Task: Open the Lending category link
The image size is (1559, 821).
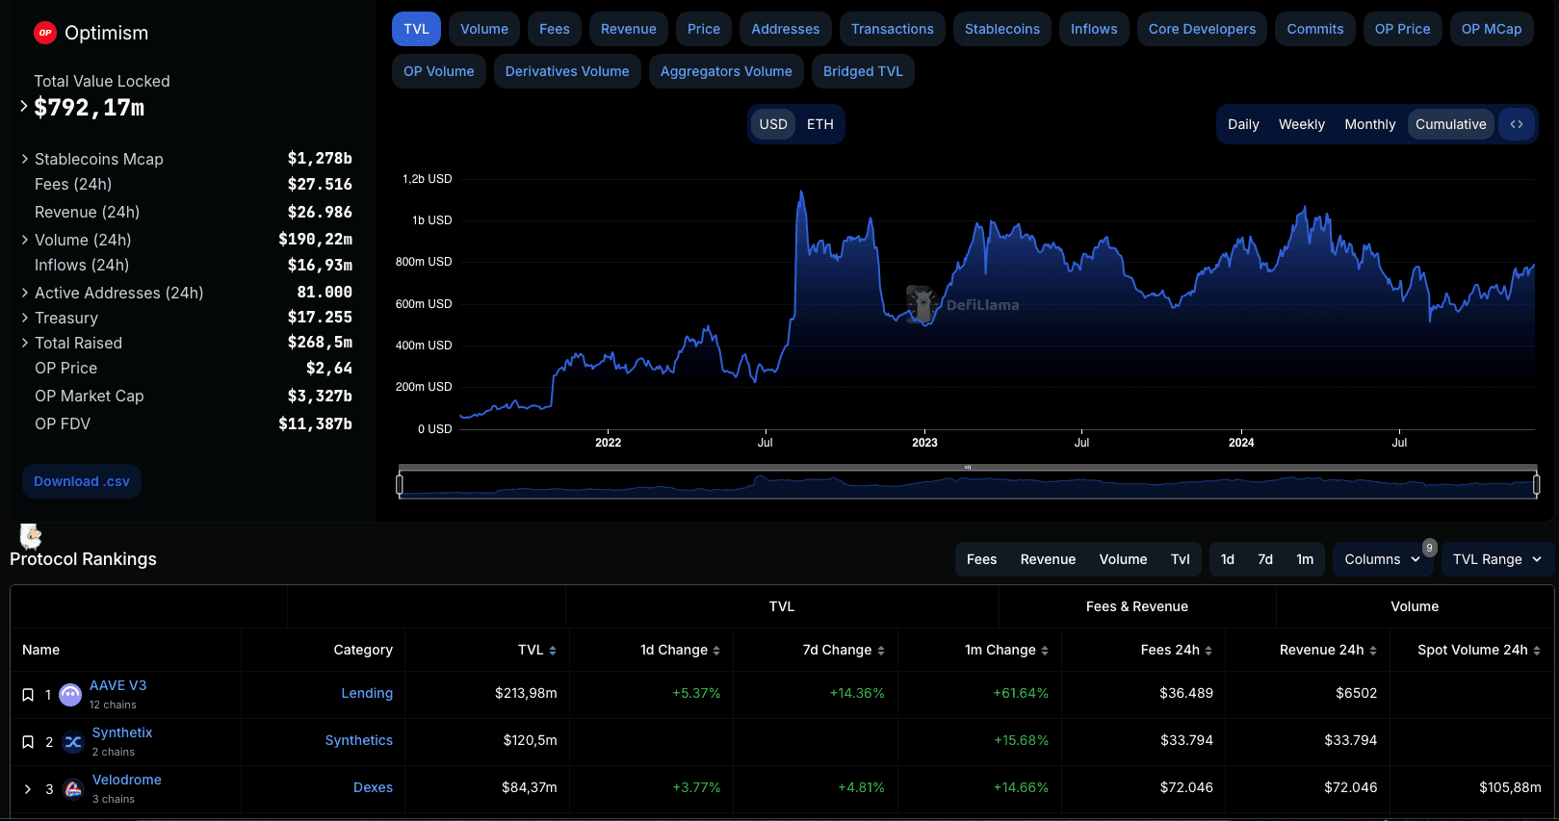Action: coord(367,693)
